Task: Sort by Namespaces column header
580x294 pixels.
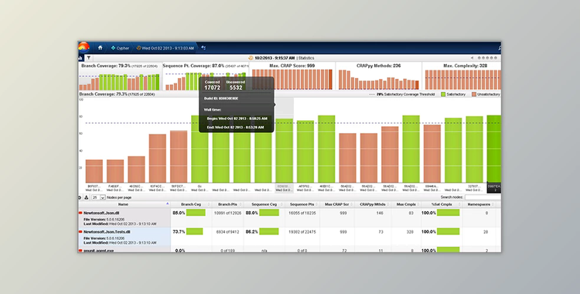Action: coord(479,204)
